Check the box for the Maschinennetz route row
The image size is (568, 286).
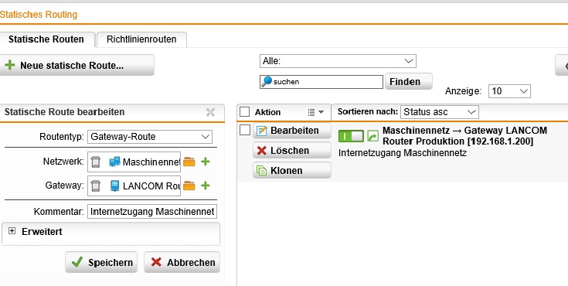coord(245,130)
